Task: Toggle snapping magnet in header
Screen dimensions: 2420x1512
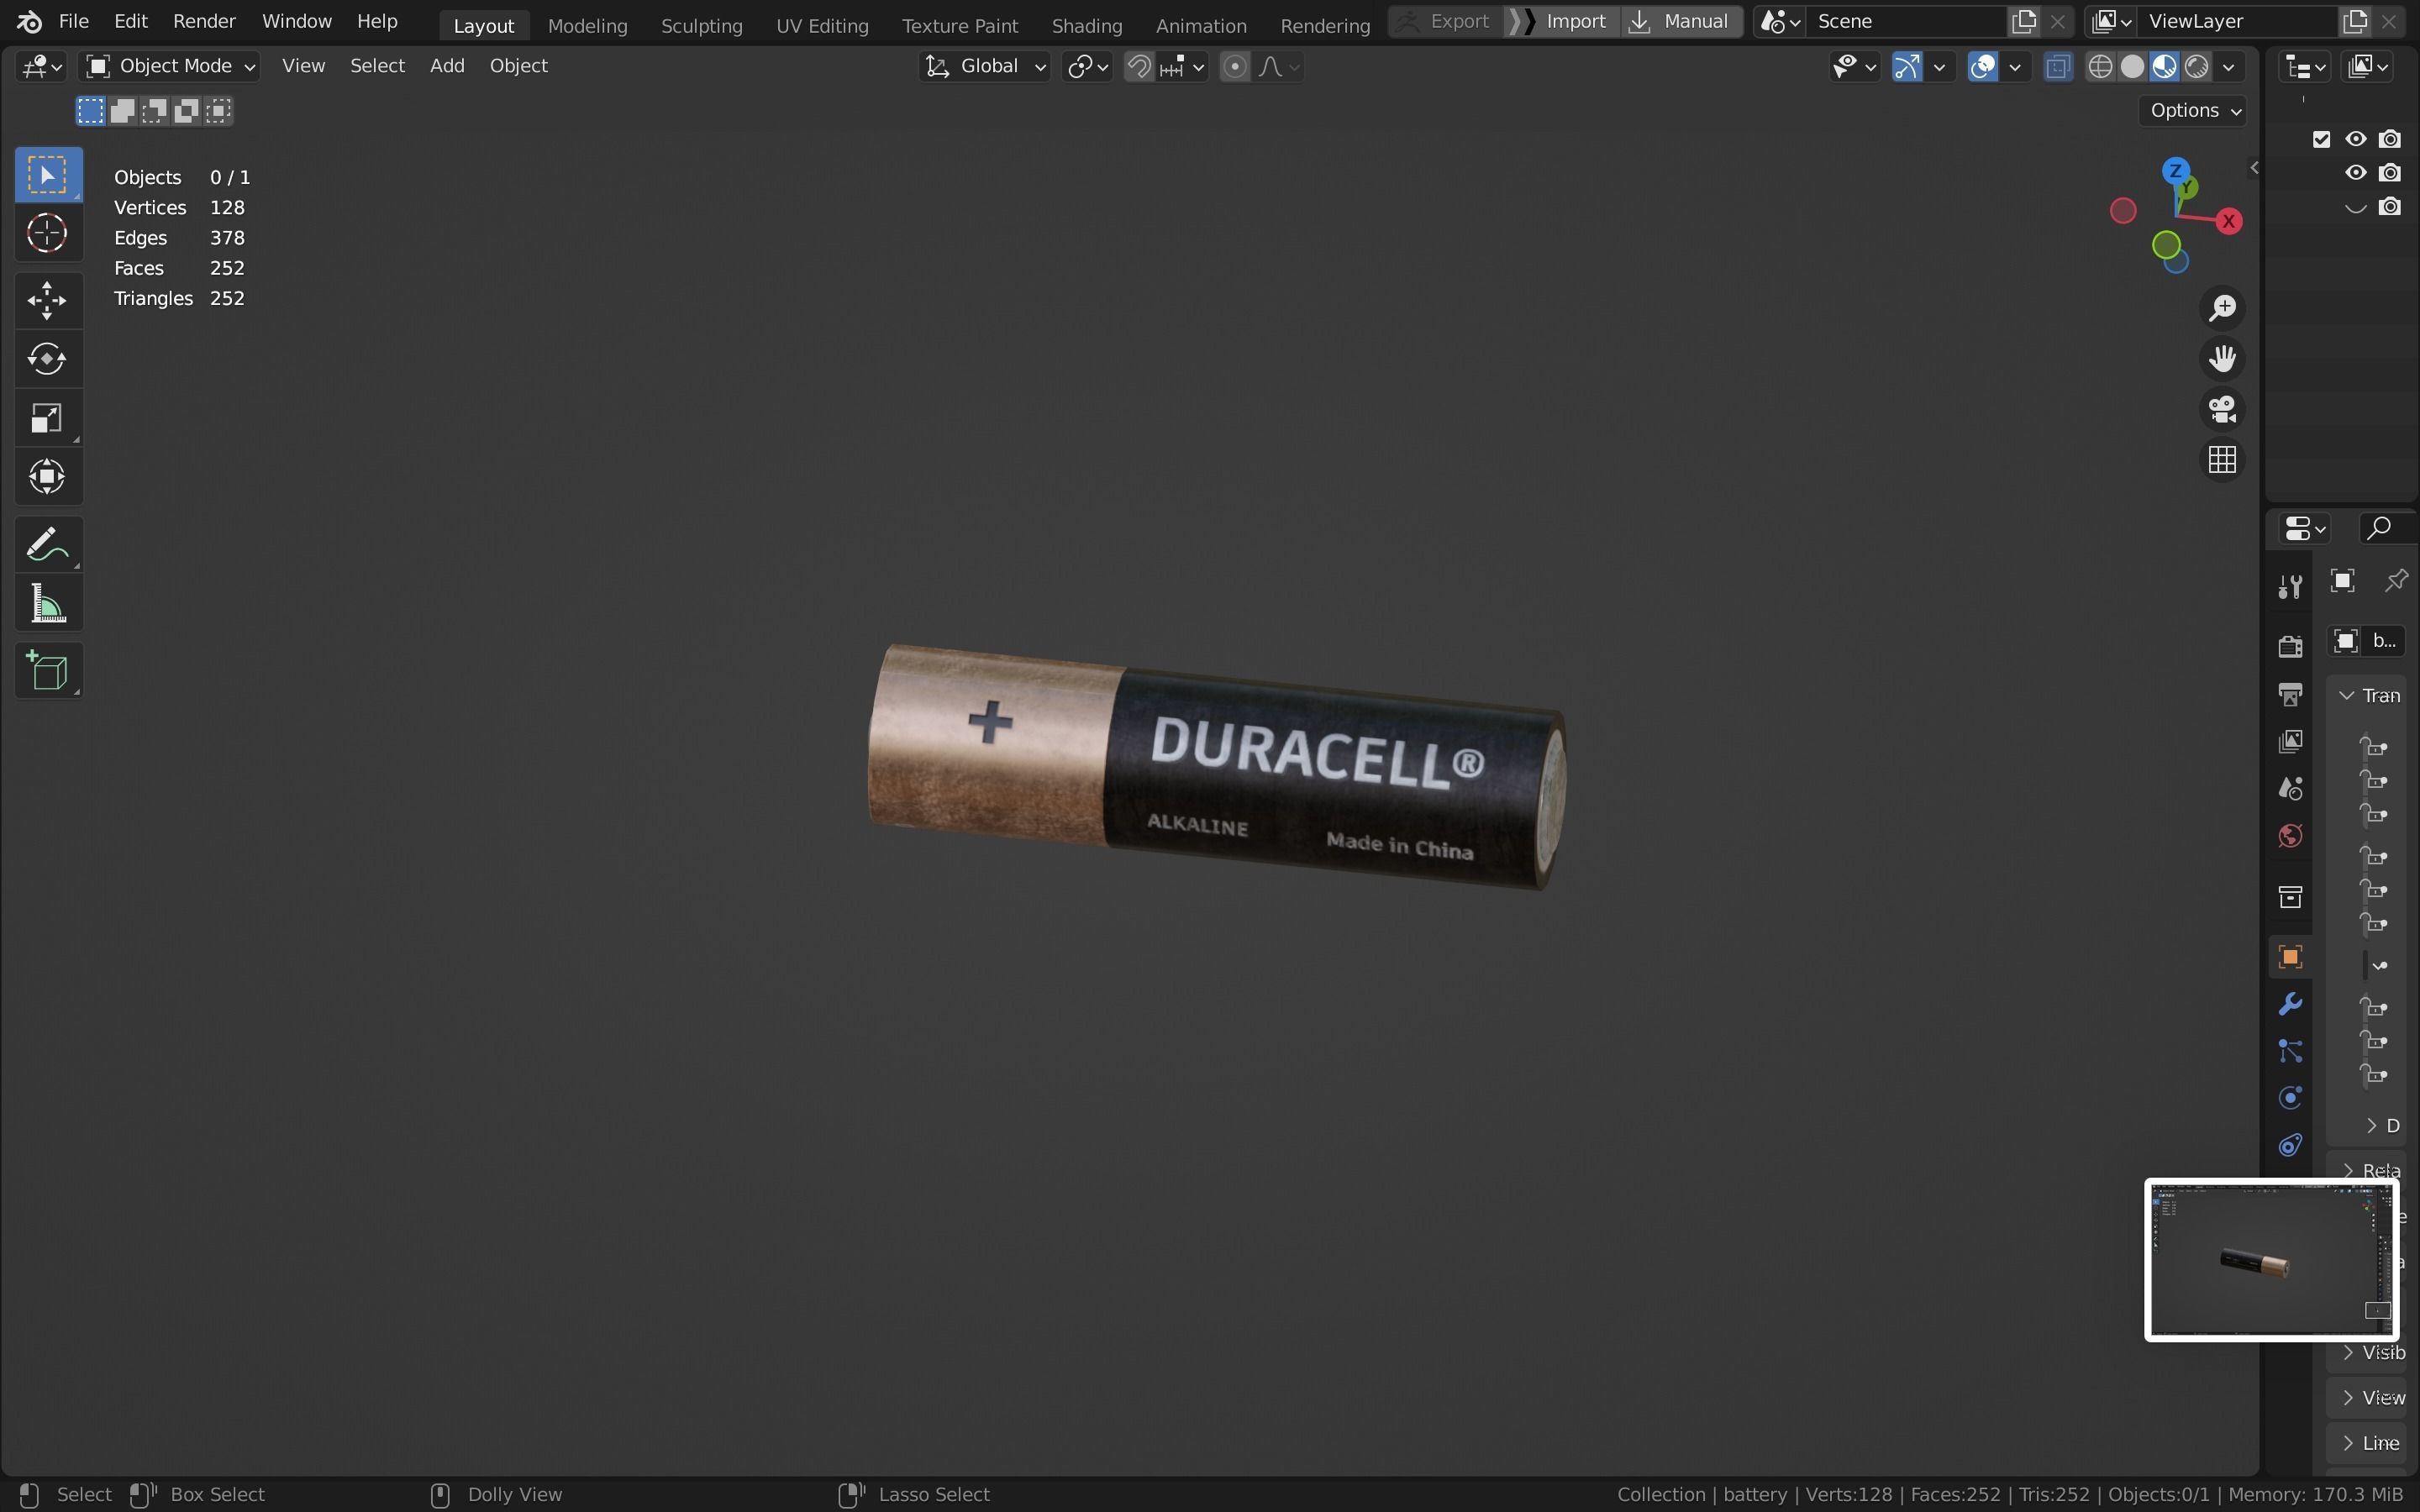Action: click(x=1139, y=66)
